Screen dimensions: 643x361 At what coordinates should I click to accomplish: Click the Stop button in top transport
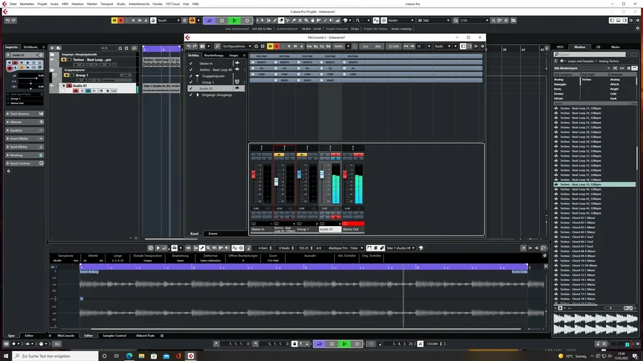[x=222, y=20]
